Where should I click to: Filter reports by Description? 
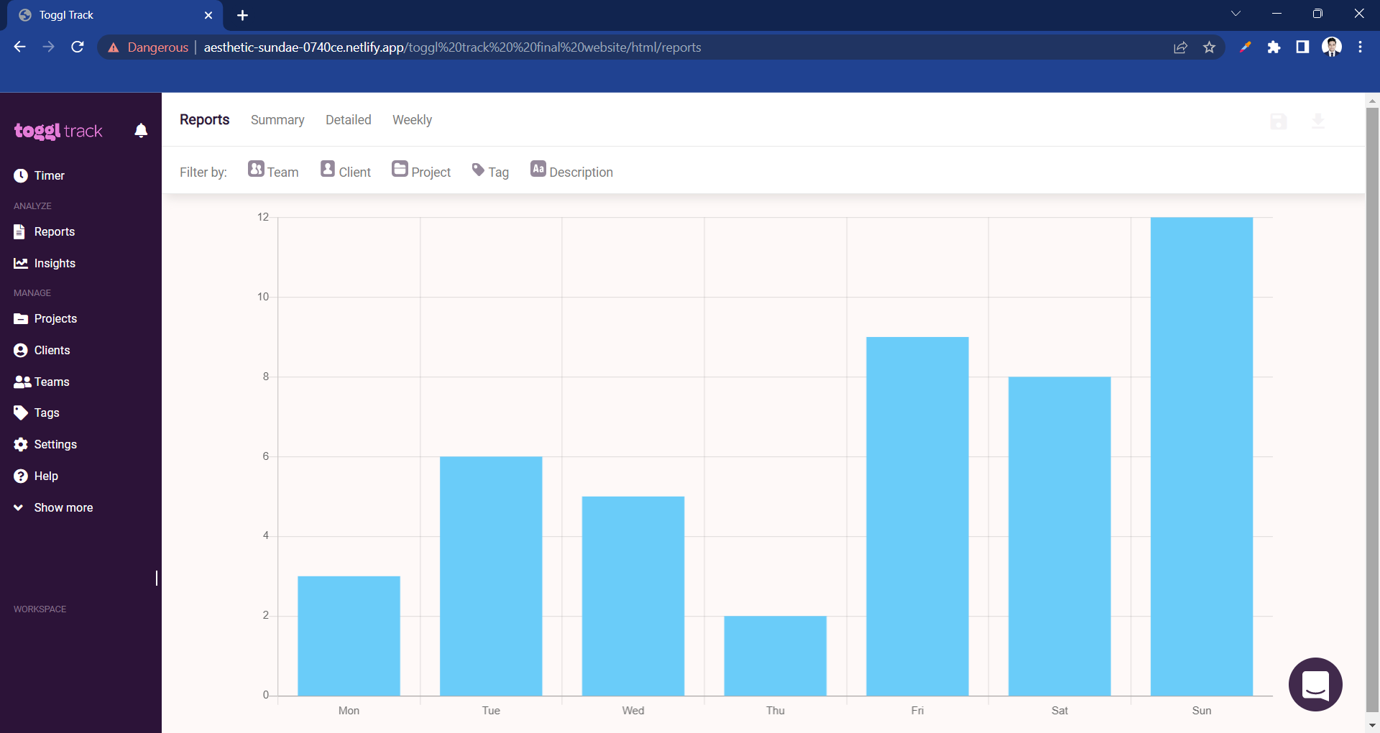pyautogui.click(x=571, y=170)
